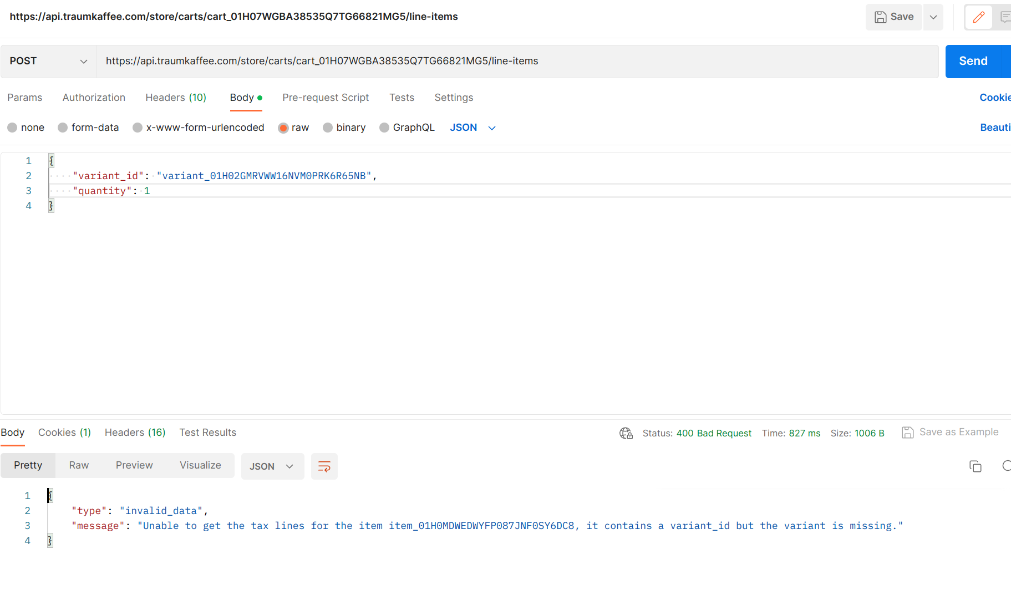Image resolution: width=1011 pixels, height=595 pixels.
Task: Open the POST method dropdown
Action: (x=47, y=61)
